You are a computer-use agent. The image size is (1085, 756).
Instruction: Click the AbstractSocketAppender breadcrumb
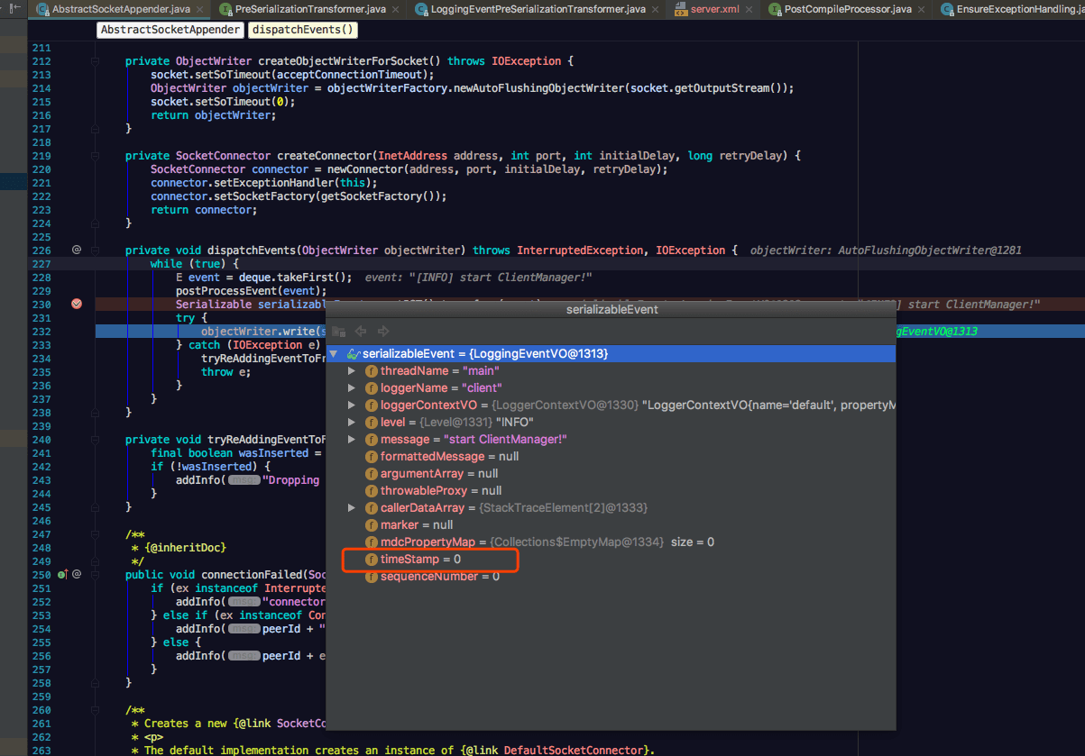click(x=170, y=30)
